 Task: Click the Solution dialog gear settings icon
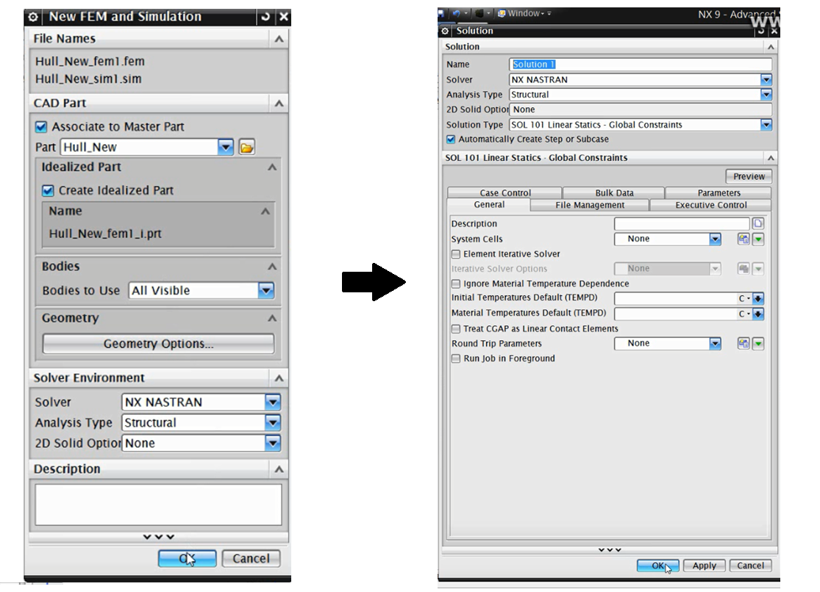tap(444, 31)
